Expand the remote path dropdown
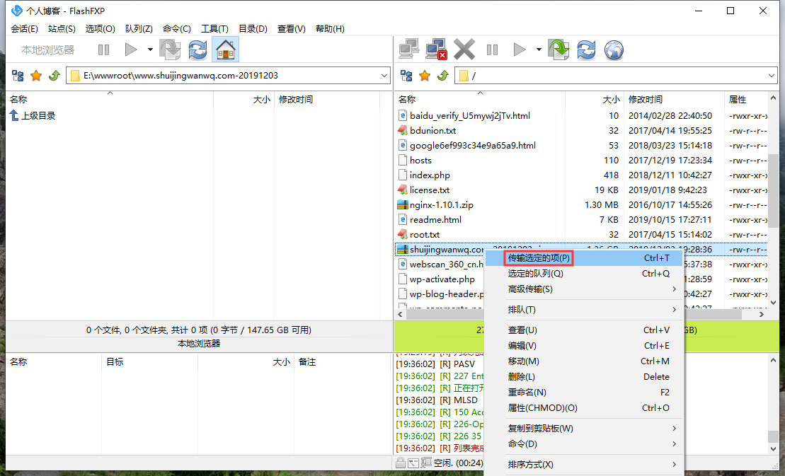Viewport: 785px width, 476px height. coord(772,76)
